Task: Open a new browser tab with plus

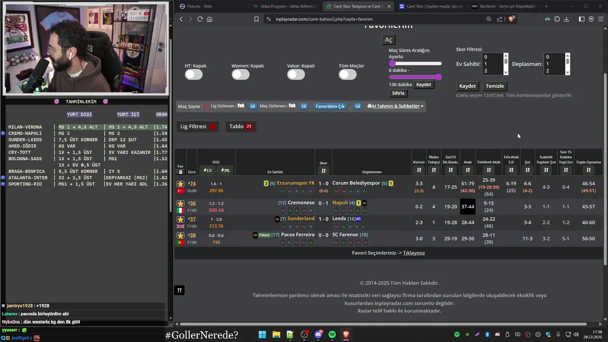Action: (546, 6)
